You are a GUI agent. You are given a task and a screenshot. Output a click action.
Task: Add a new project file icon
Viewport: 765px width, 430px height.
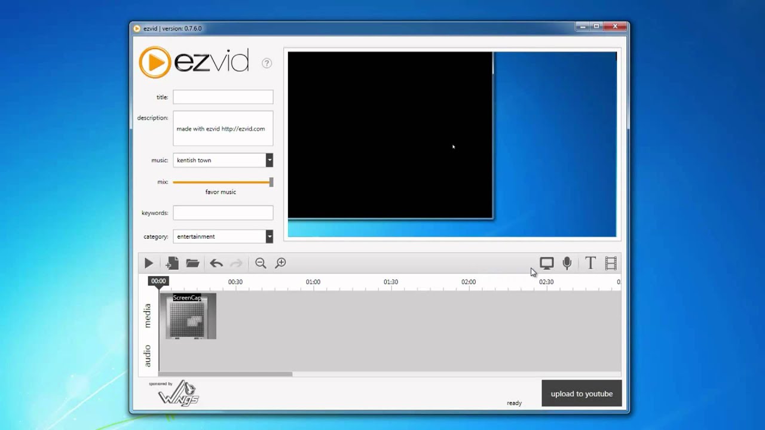coord(172,263)
